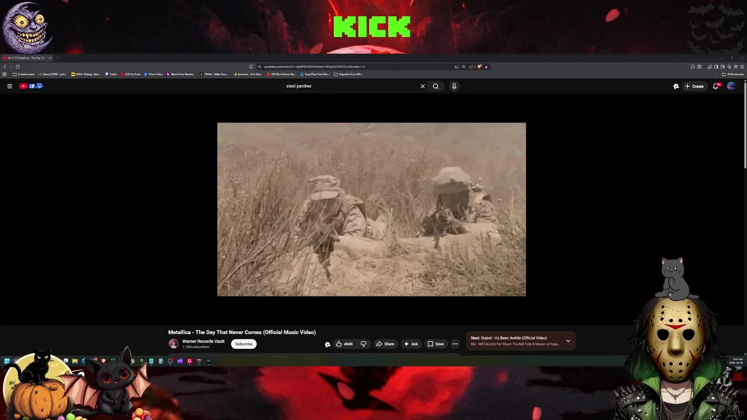Open Twitch bookmark
Screen dimensions: 747x420
tap(111, 74)
